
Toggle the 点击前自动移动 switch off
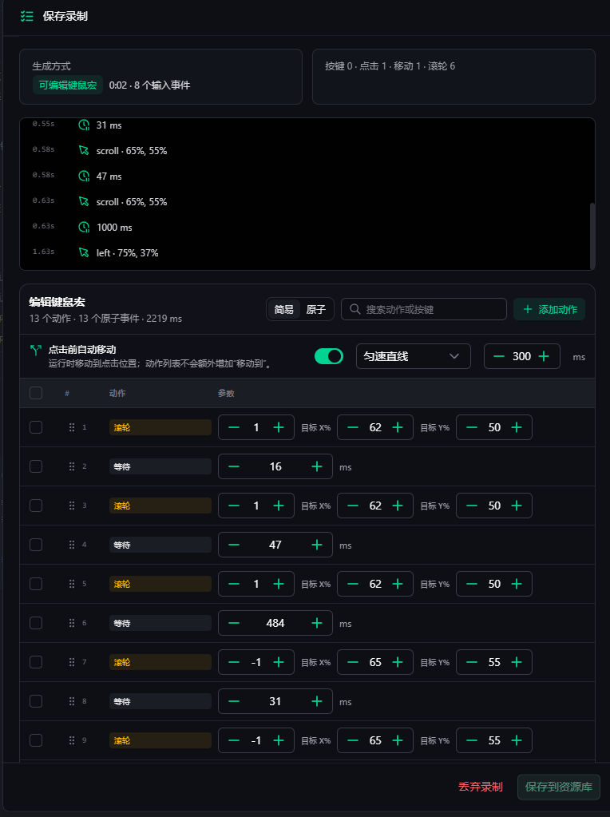pos(329,356)
